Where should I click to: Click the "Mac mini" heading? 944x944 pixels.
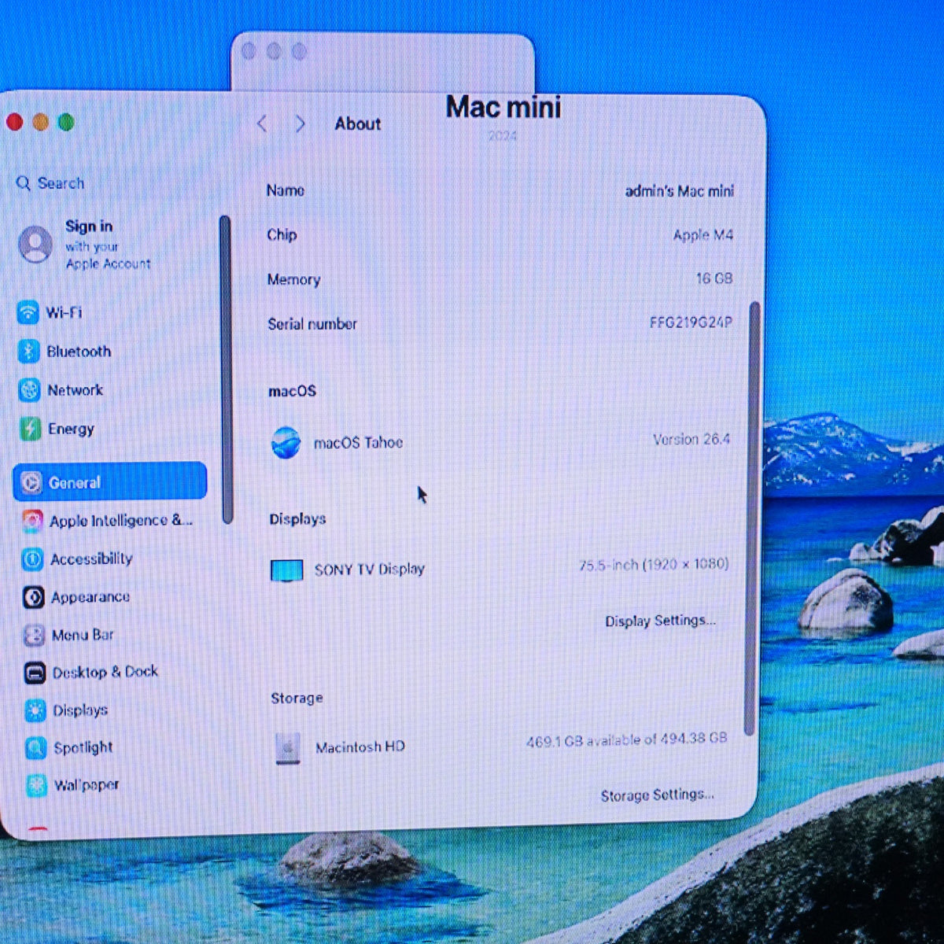pyautogui.click(x=503, y=107)
